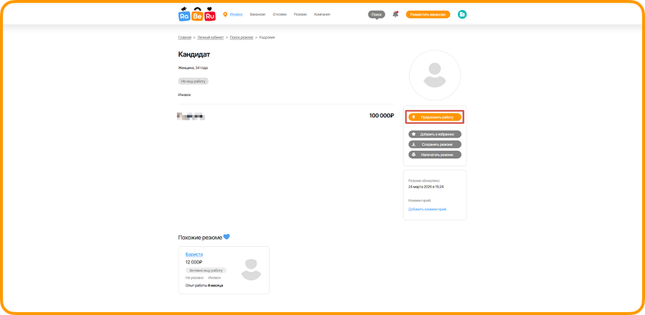Image resolution: width=645 pixels, height=315 pixels.
Task: Click the orange location pin icon
Action: 225,14
